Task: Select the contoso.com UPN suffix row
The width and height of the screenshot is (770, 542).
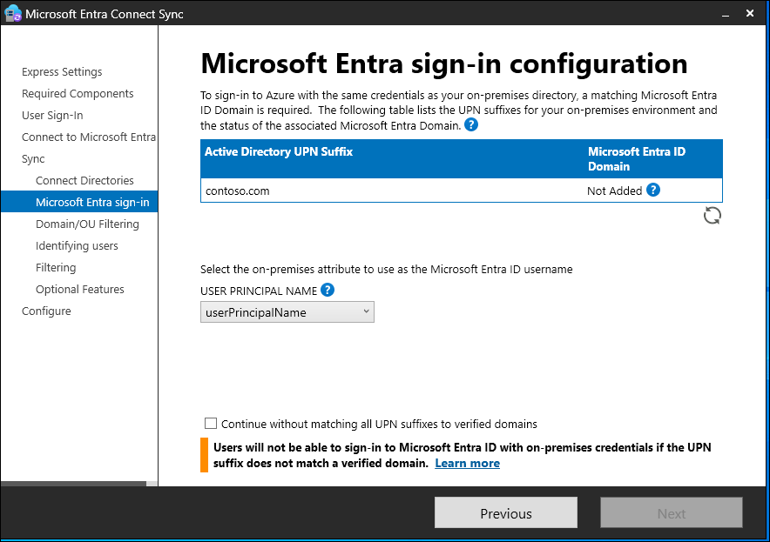Action: pos(392,191)
